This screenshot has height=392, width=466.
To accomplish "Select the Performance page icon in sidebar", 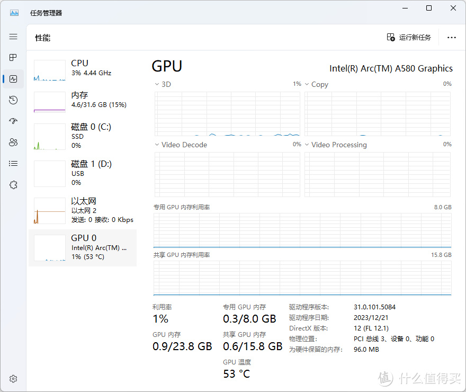I will 13,79.
